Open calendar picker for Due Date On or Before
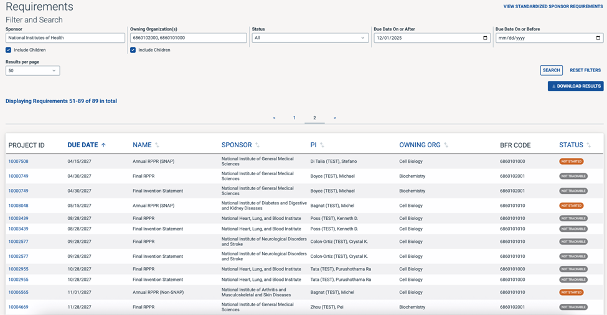The width and height of the screenshot is (607, 315). pyautogui.click(x=598, y=38)
